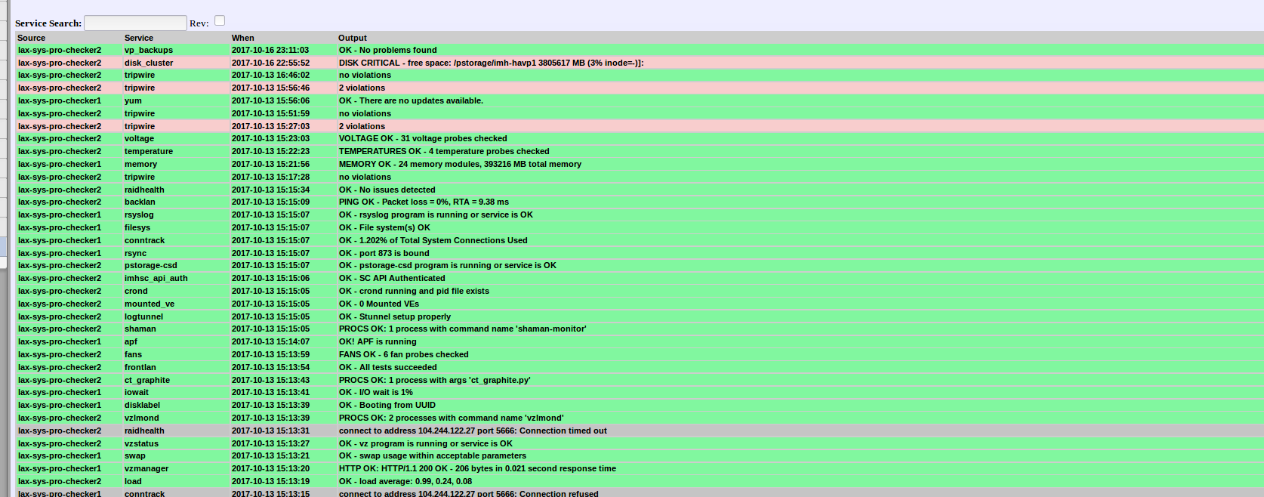Select the shaman service cell
The height and width of the screenshot is (497, 1264).
click(x=140, y=329)
